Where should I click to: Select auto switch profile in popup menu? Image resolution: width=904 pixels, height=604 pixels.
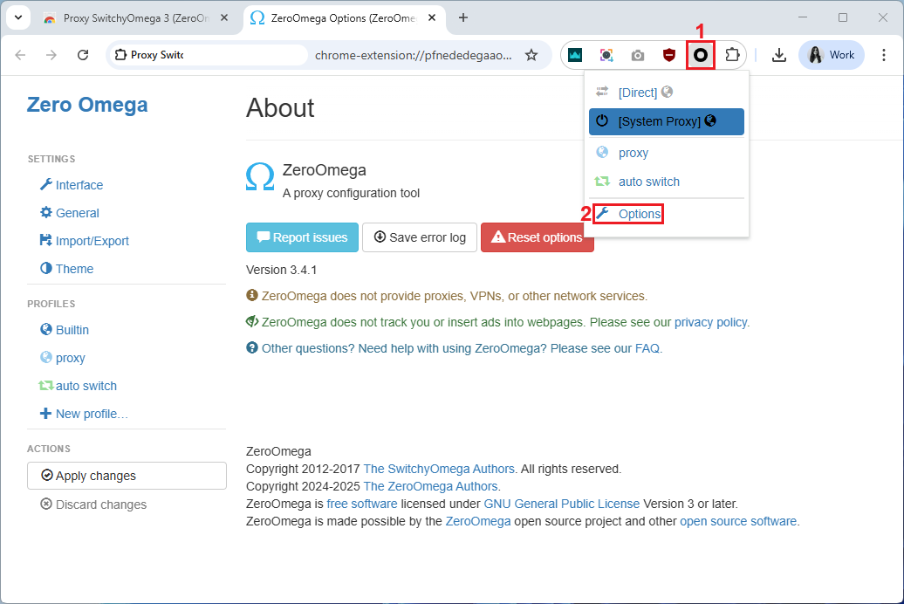click(x=648, y=182)
